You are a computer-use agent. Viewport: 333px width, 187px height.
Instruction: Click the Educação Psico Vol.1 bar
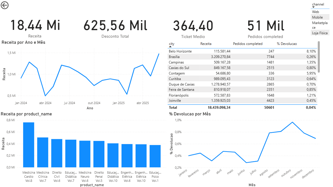click(x=155, y=156)
